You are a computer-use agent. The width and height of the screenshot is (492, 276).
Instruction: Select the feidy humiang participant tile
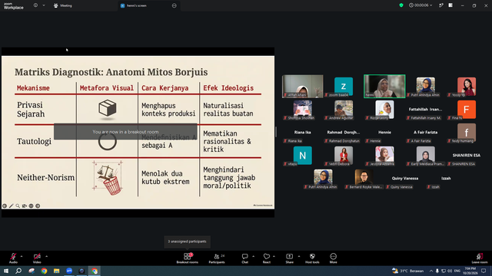click(x=467, y=133)
